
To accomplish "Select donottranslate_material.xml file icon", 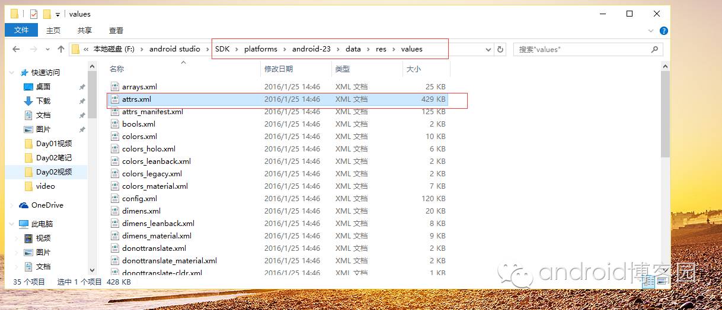I will (115, 261).
